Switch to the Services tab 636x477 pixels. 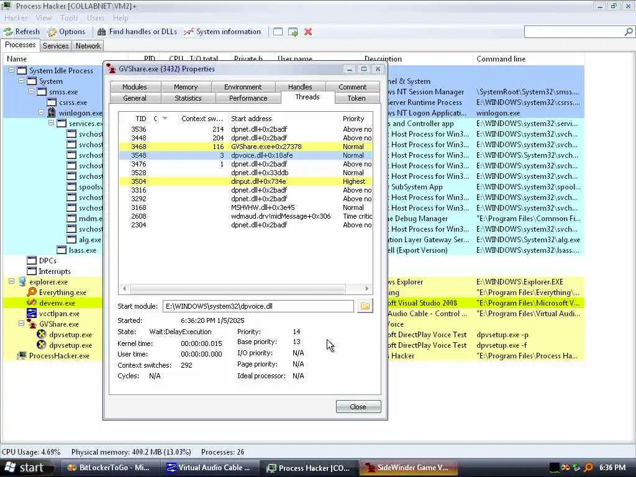coord(55,46)
